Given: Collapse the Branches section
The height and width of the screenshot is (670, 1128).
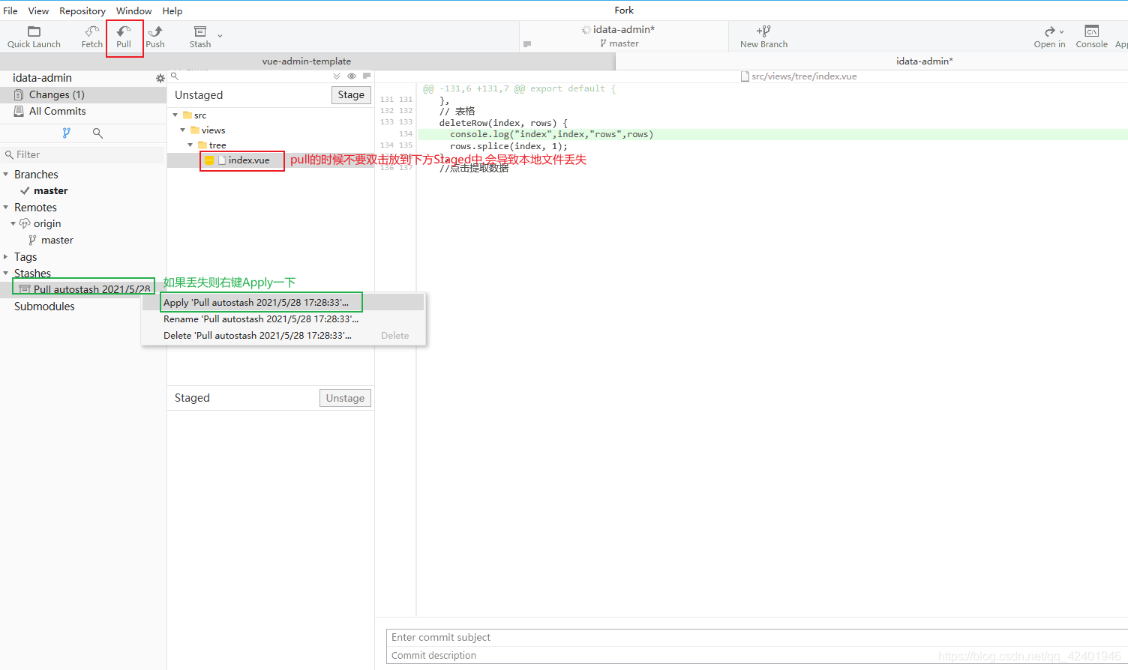Looking at the screenshot, I should 6,175.
